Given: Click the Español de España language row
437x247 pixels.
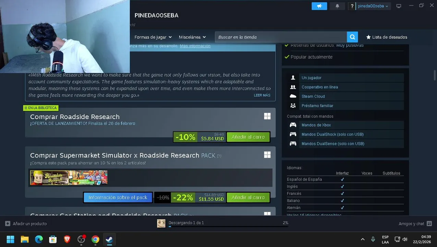Looking at the screenshot, I should pos(345,179).
